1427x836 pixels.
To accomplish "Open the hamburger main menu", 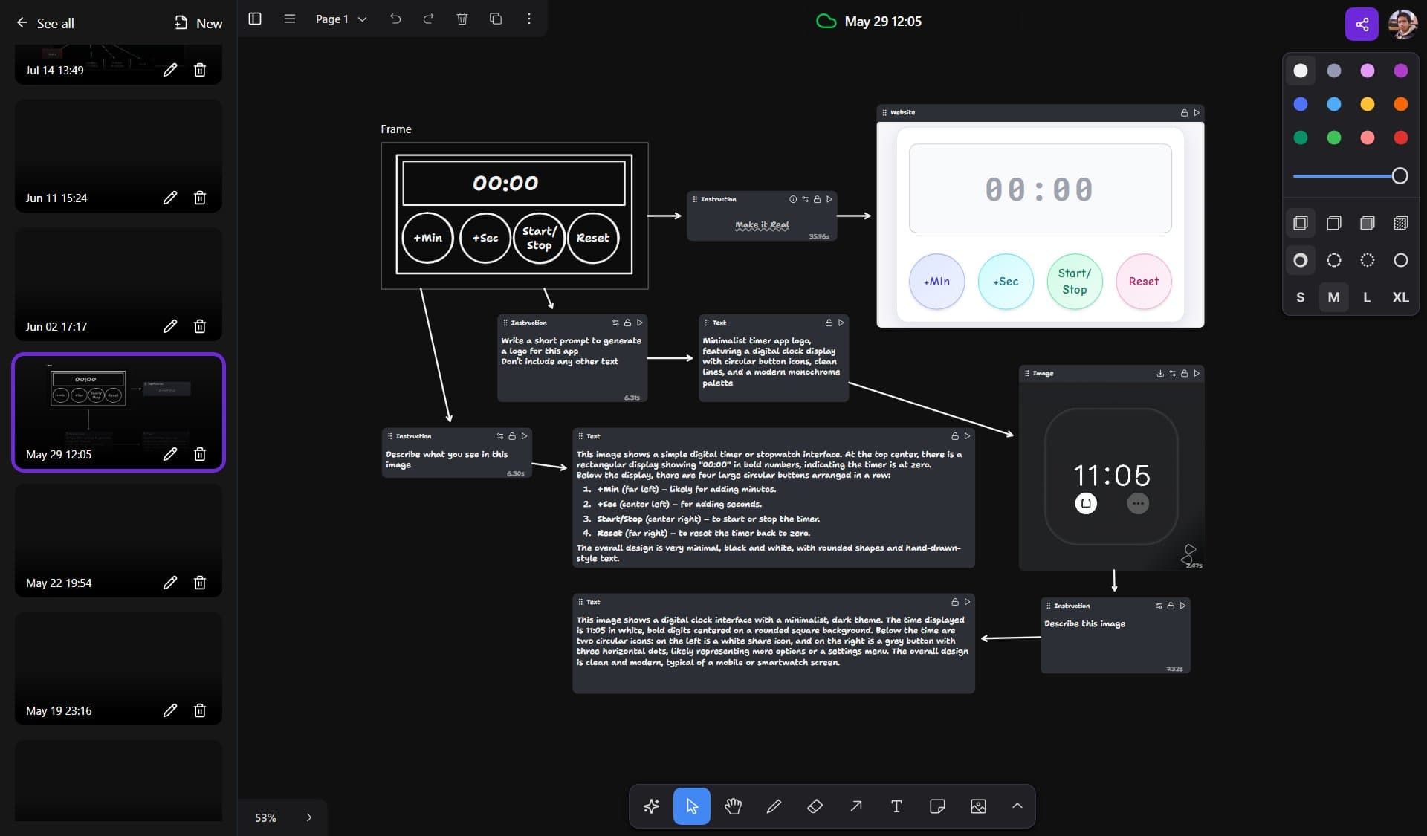I will 289,19.
